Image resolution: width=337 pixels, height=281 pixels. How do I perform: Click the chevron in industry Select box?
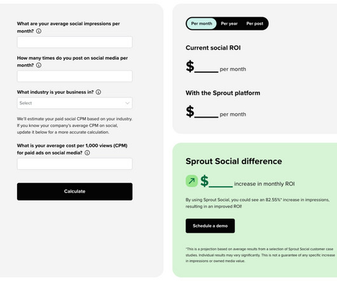(x=127, y=103)
